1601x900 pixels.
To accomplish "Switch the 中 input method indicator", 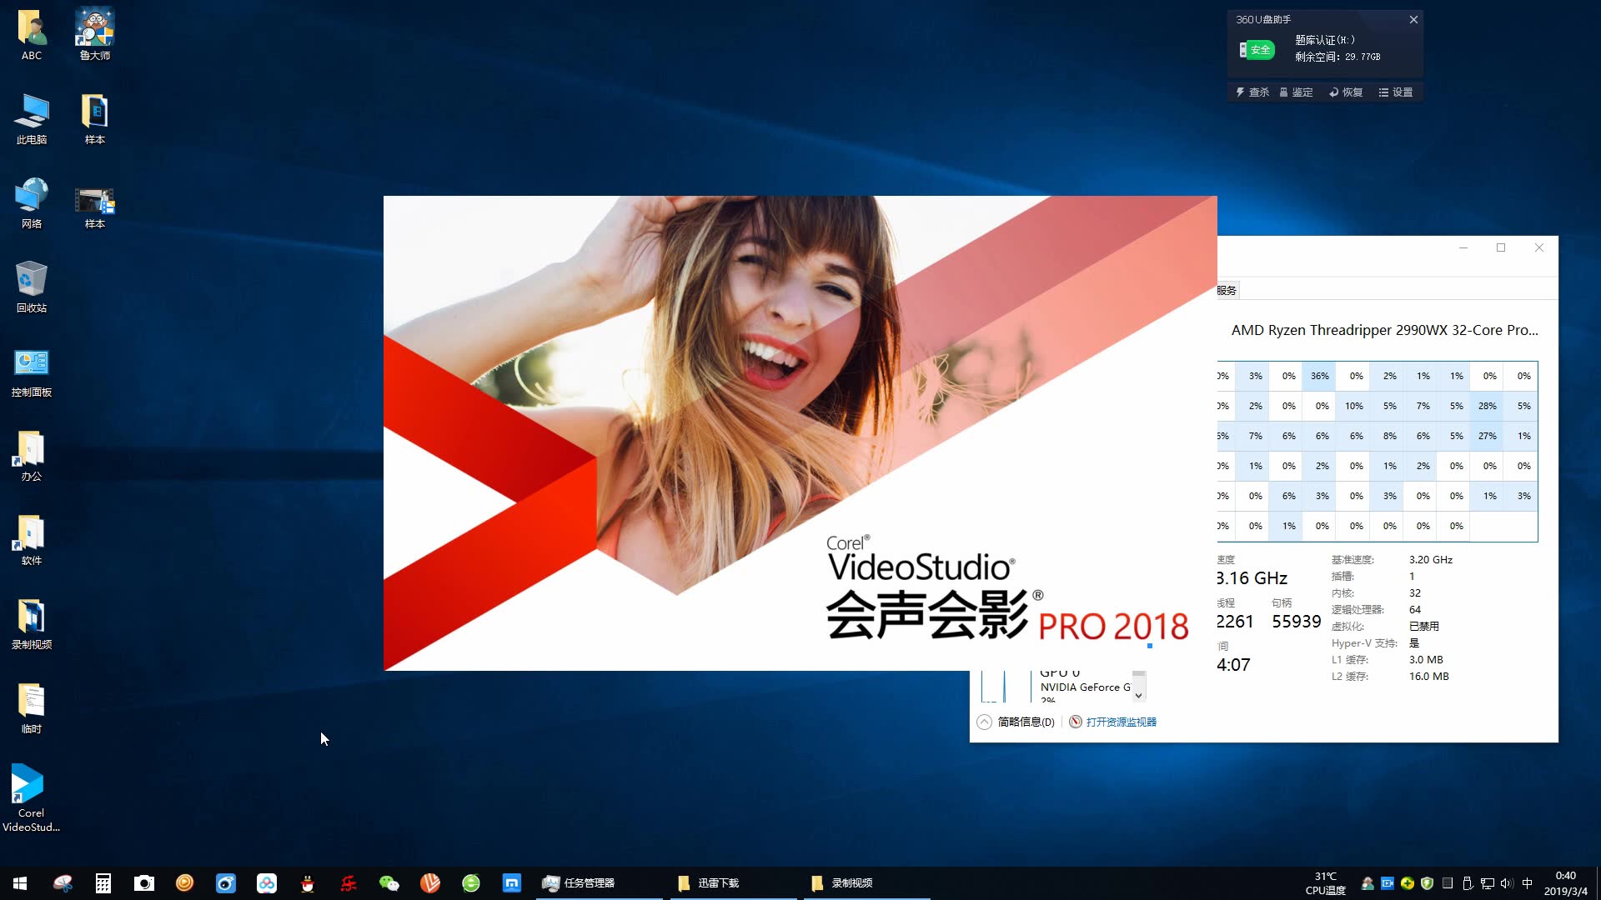I will pos(1528,883).
